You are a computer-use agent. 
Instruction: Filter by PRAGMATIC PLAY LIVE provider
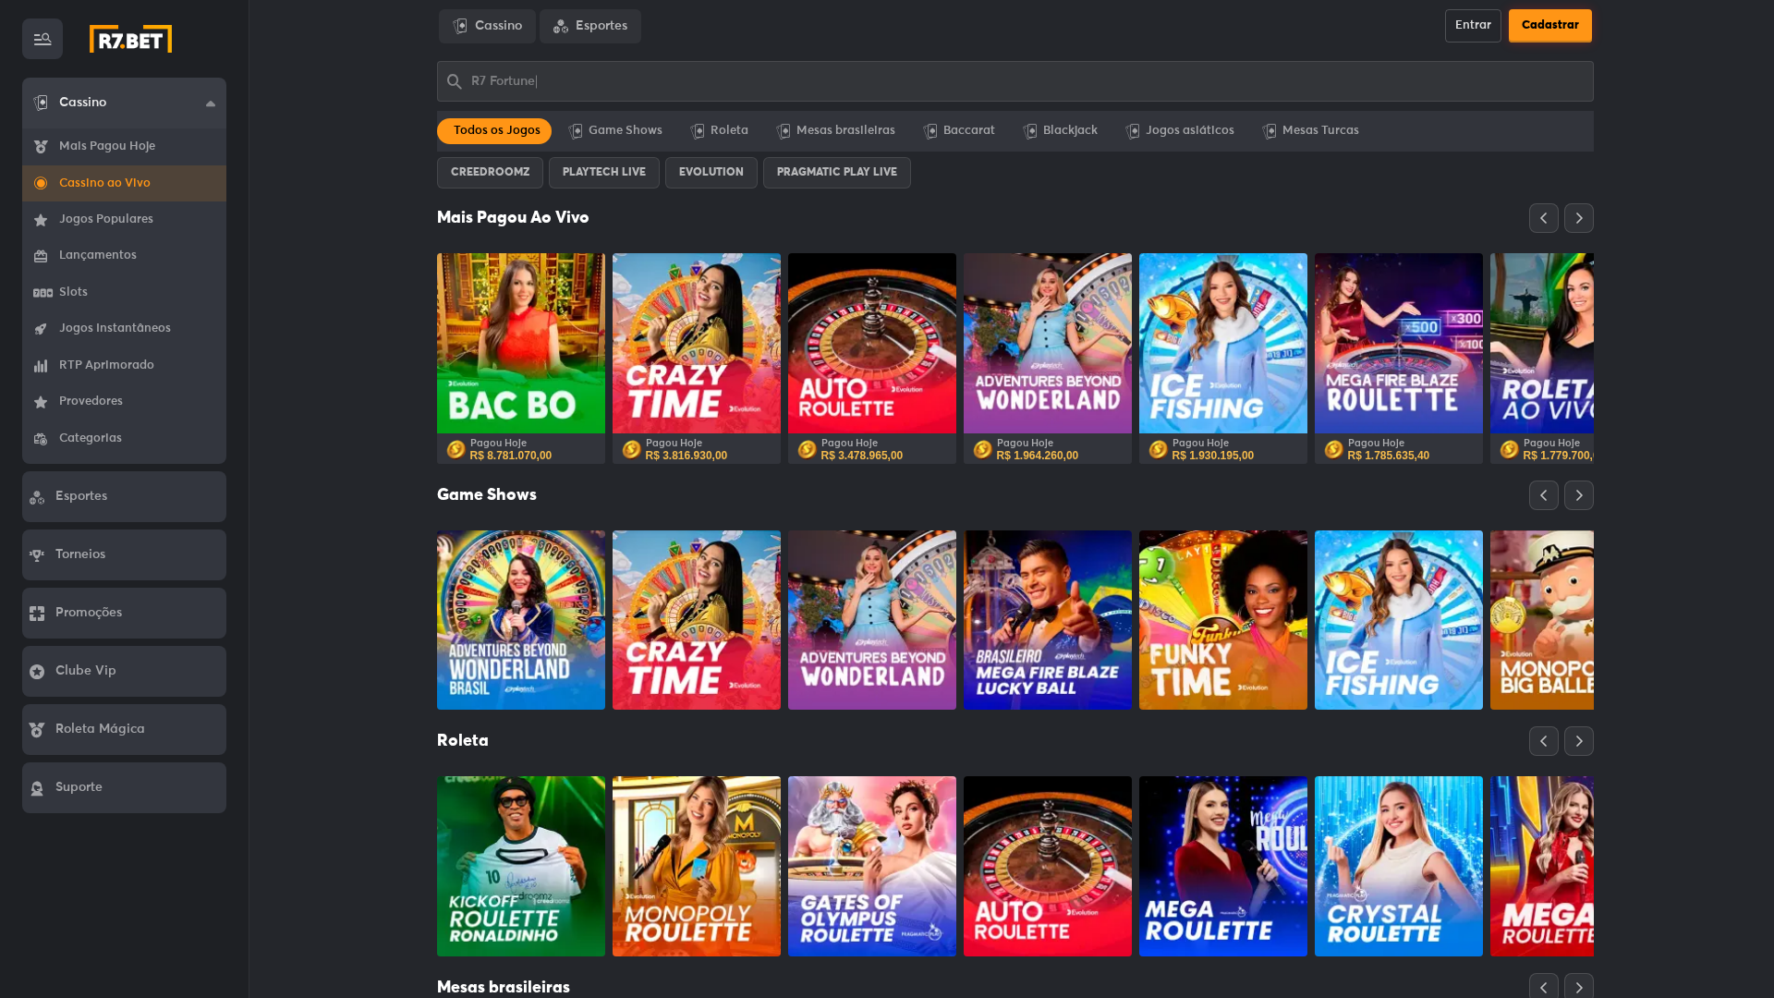click(x=837, y=173)
